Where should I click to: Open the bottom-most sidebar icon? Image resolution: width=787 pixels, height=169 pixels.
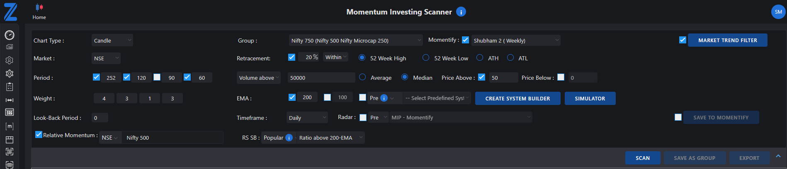[10, 165]
